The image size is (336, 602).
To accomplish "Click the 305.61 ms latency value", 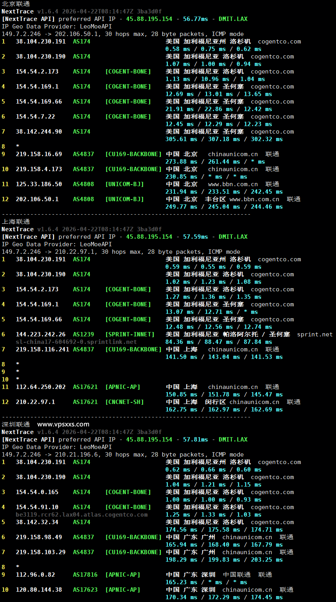I will pos(181,139).
